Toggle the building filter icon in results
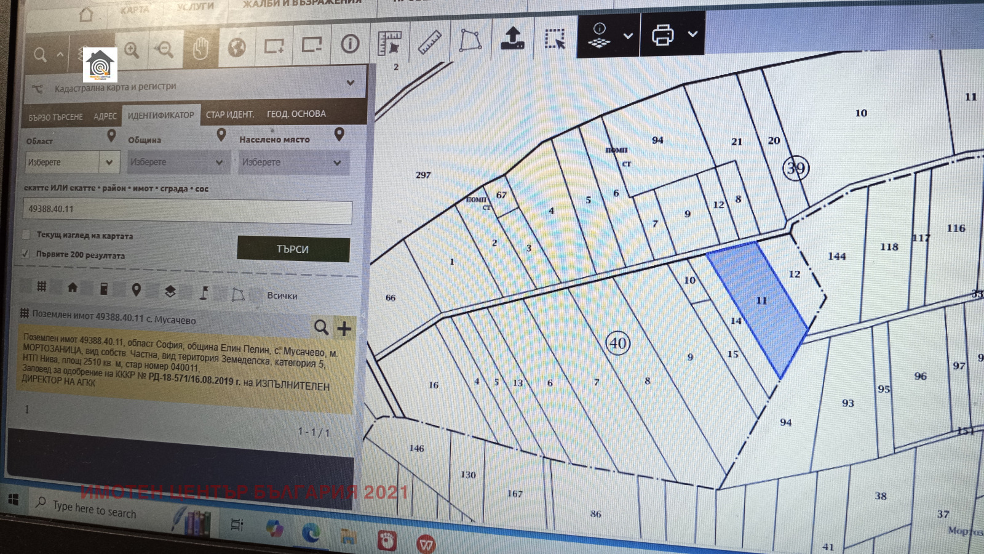984x554 pixels. 73,287
